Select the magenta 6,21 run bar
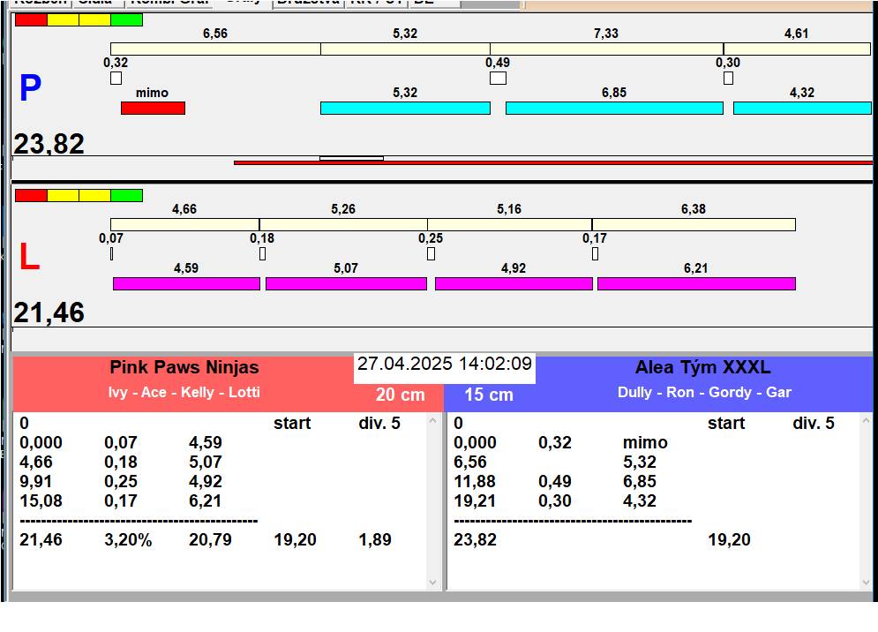The height and width of the screenshot is (632, 878). coord(696,283)
